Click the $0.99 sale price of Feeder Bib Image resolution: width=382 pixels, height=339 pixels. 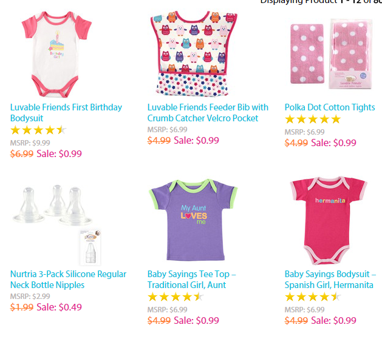click(x=197, y=141)
